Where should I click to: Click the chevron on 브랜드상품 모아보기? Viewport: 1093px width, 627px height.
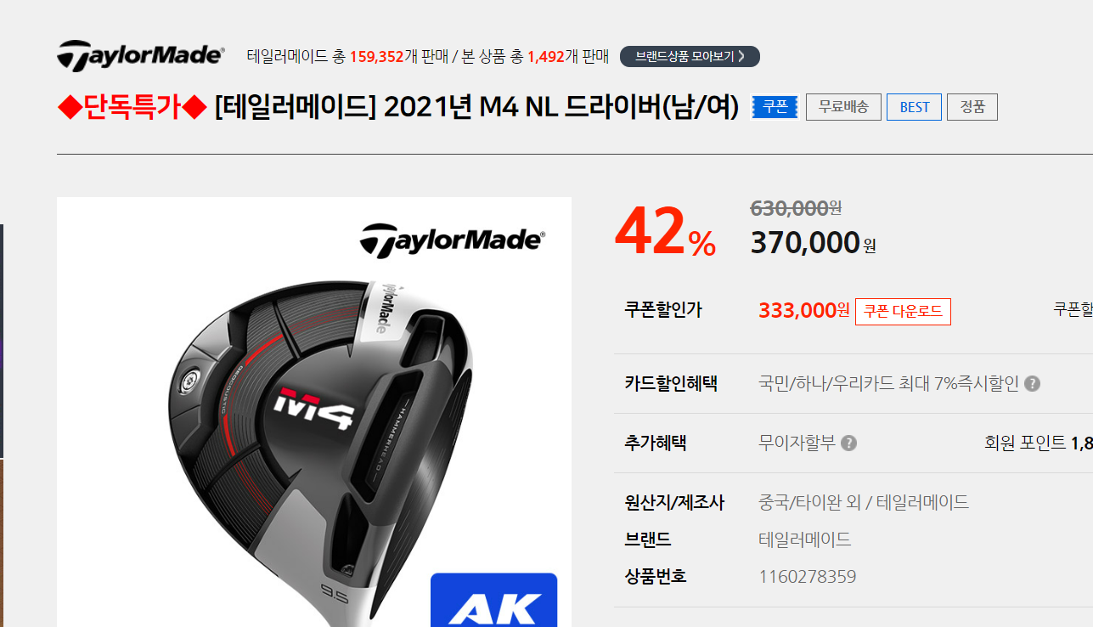pyautogui.click(x=741, y=57)
